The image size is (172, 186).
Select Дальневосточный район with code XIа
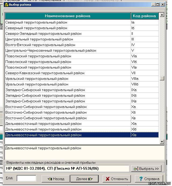click(82, 124)
